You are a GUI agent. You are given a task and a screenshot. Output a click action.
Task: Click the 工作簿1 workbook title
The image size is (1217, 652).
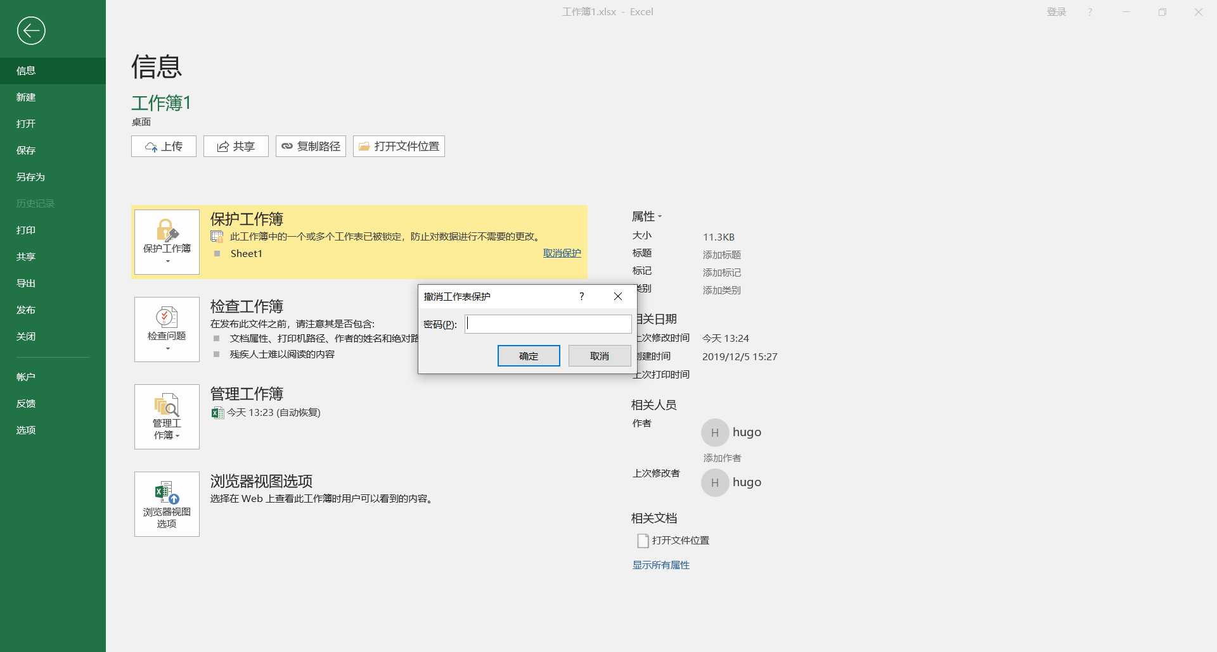point(161,103)
